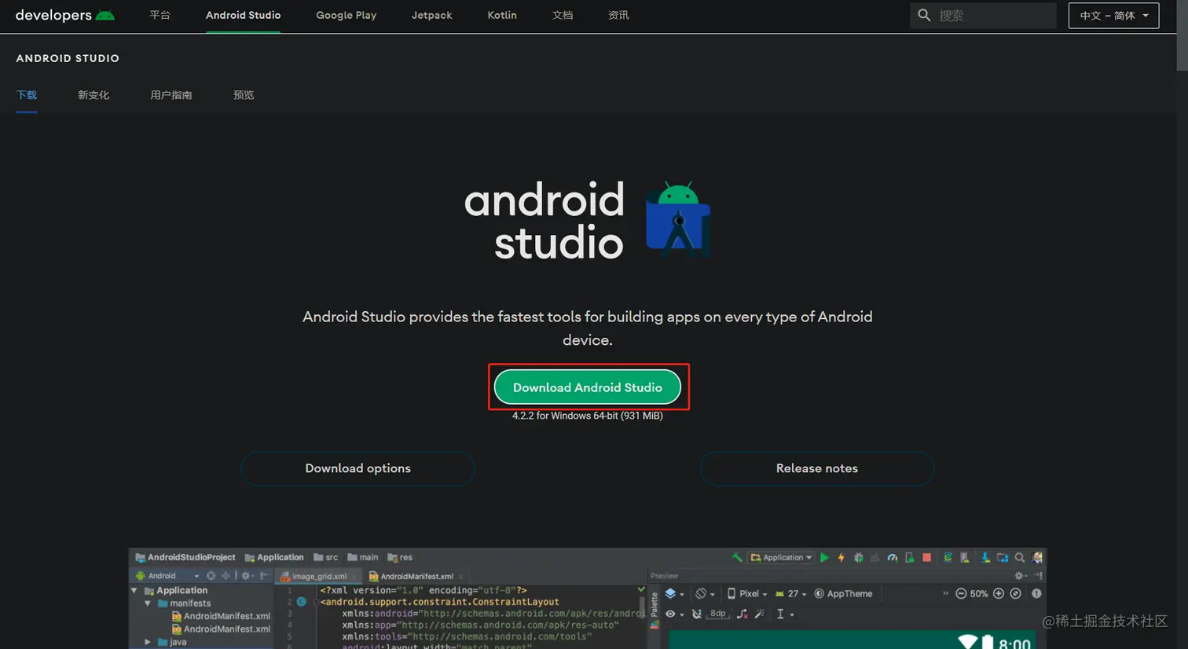Open the design surface layers dropdown
1188x649 pixels.
pyautogui.click(x=673, y=594)
